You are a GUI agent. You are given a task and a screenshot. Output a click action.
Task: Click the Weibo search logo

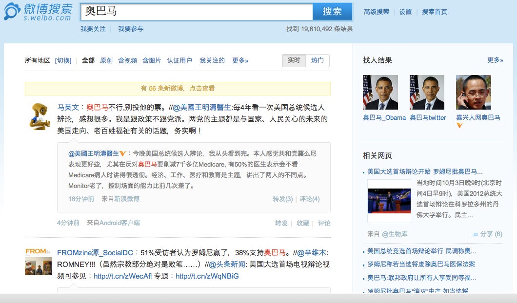pos(38,12)
